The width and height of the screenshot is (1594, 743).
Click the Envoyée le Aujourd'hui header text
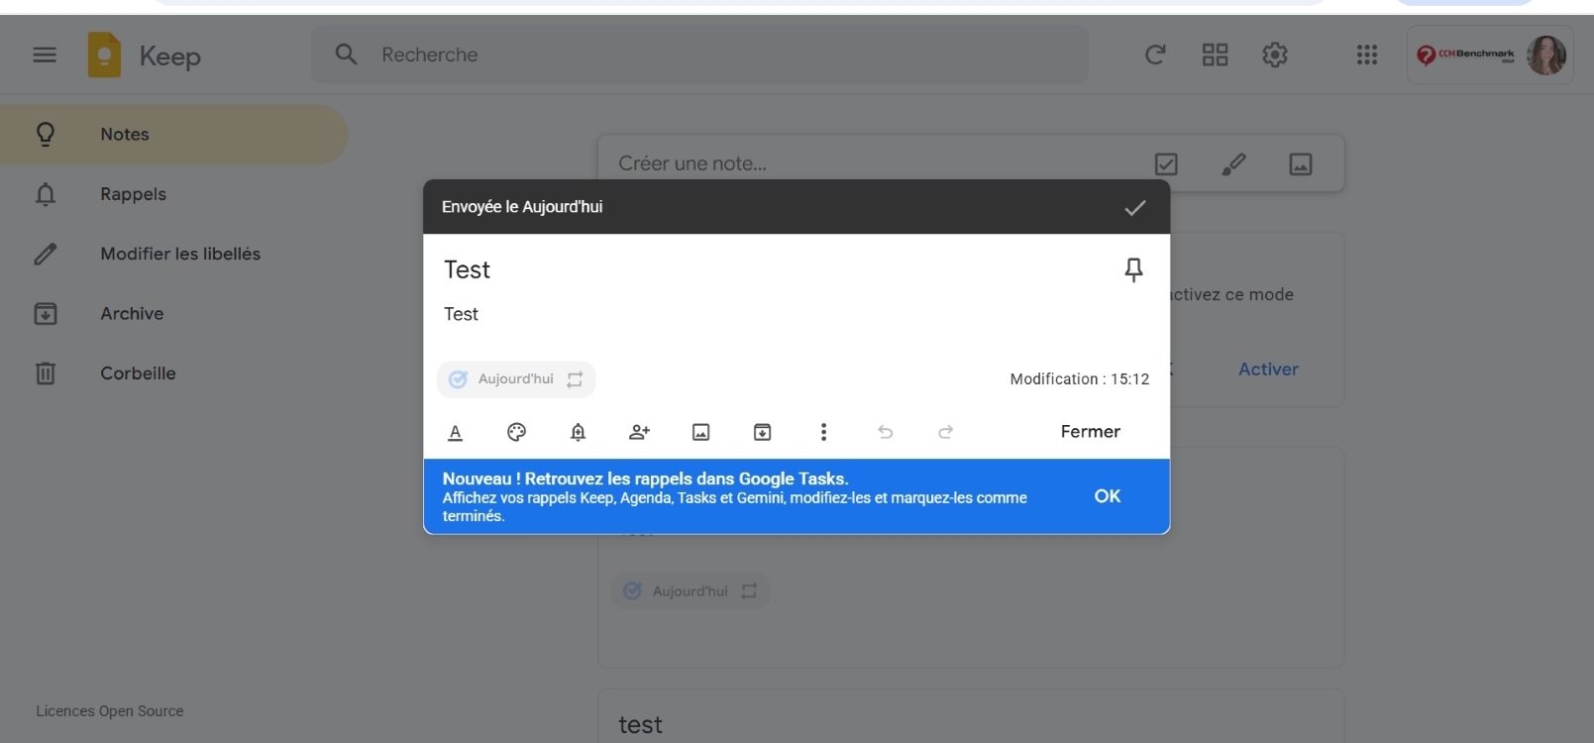coord(522,207)
